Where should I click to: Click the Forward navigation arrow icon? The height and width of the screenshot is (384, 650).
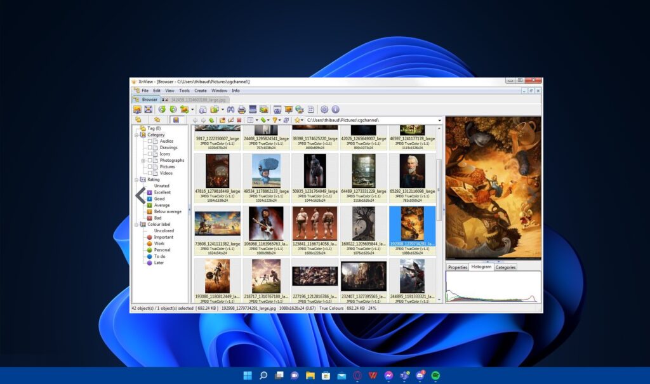(204, 120)
